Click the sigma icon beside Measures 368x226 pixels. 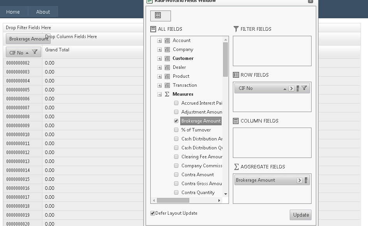tap(167, 94)
